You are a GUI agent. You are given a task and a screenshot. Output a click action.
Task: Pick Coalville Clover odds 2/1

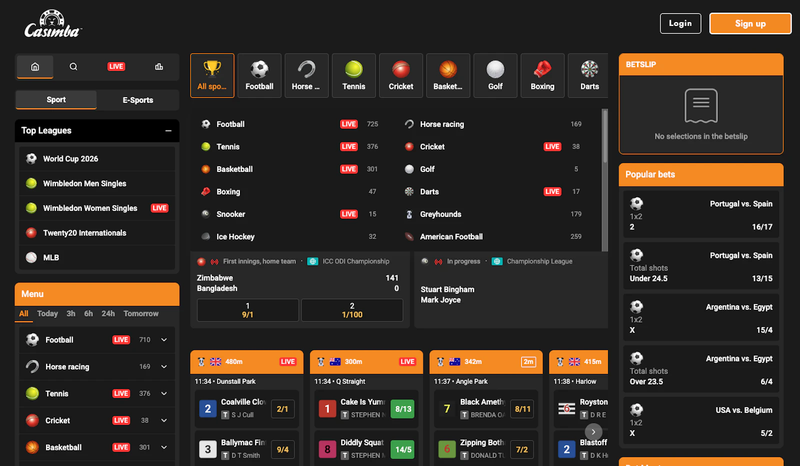[x=282, y=409]
